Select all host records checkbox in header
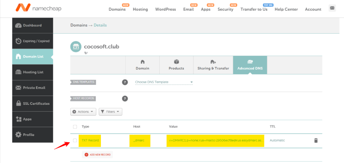Viewport: 344px width, 163px height. coord(75,127)
